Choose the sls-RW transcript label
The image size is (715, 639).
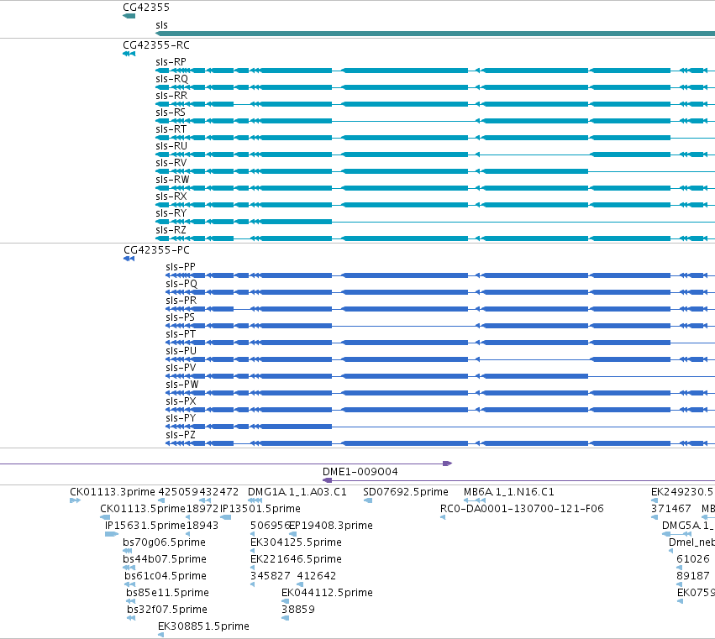[172, 180]
